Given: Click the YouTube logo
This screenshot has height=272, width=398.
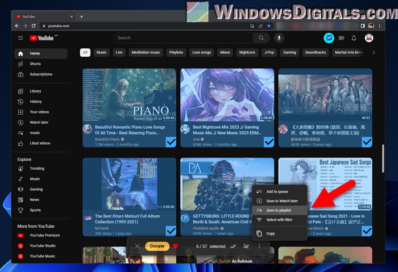Looking at the screenshot, I should (42, 38).
